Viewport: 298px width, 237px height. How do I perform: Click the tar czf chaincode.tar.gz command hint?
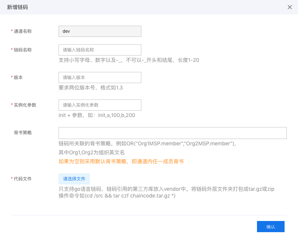pyautogui.click(x=117, y=196)
